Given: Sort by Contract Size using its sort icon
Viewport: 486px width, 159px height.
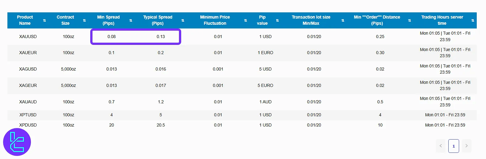Looking at the screenshot, I should coord(84,20).
